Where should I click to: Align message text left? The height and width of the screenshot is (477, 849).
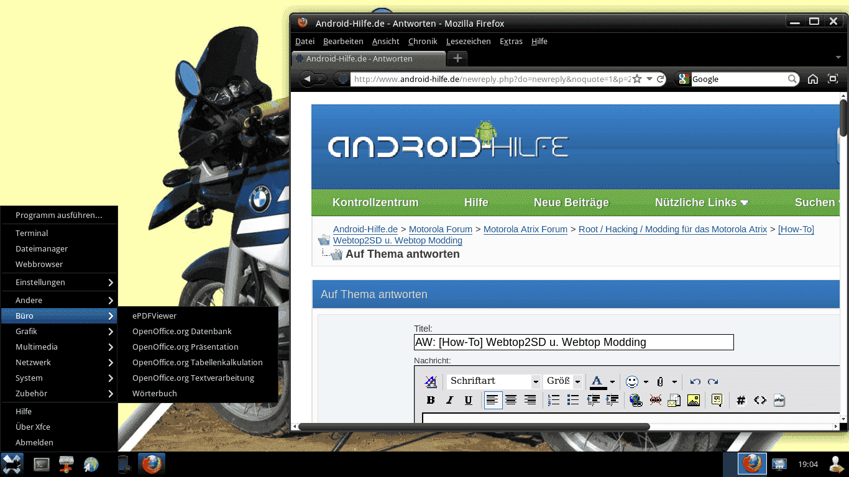tap(493, 401)
